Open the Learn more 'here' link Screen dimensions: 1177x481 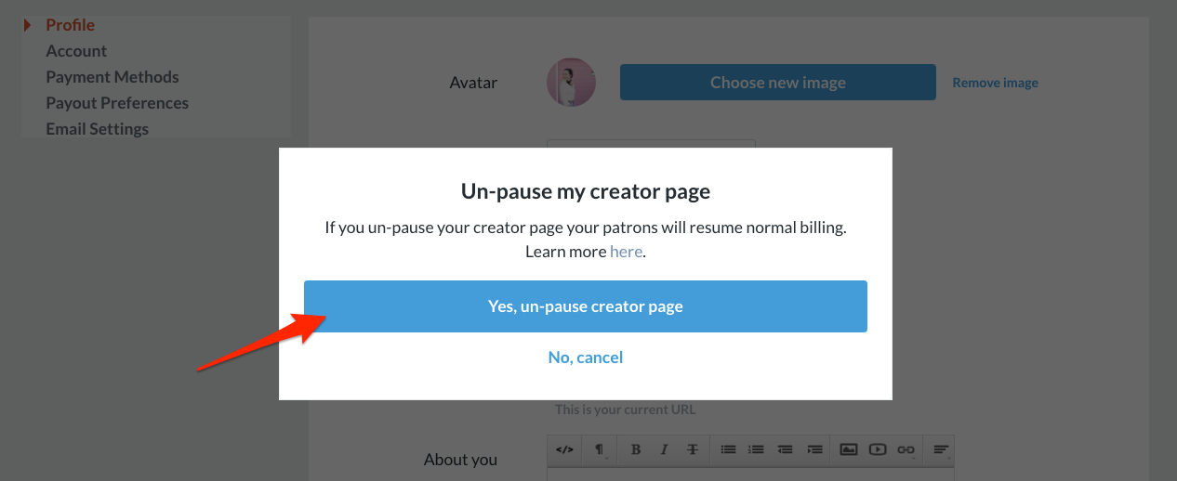pyautogui.click(x=627, y=252)
